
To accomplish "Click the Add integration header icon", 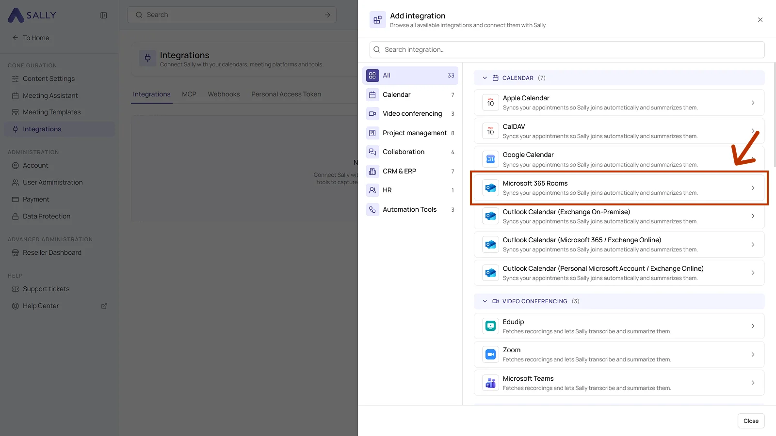I will click(x=377, y=20).
